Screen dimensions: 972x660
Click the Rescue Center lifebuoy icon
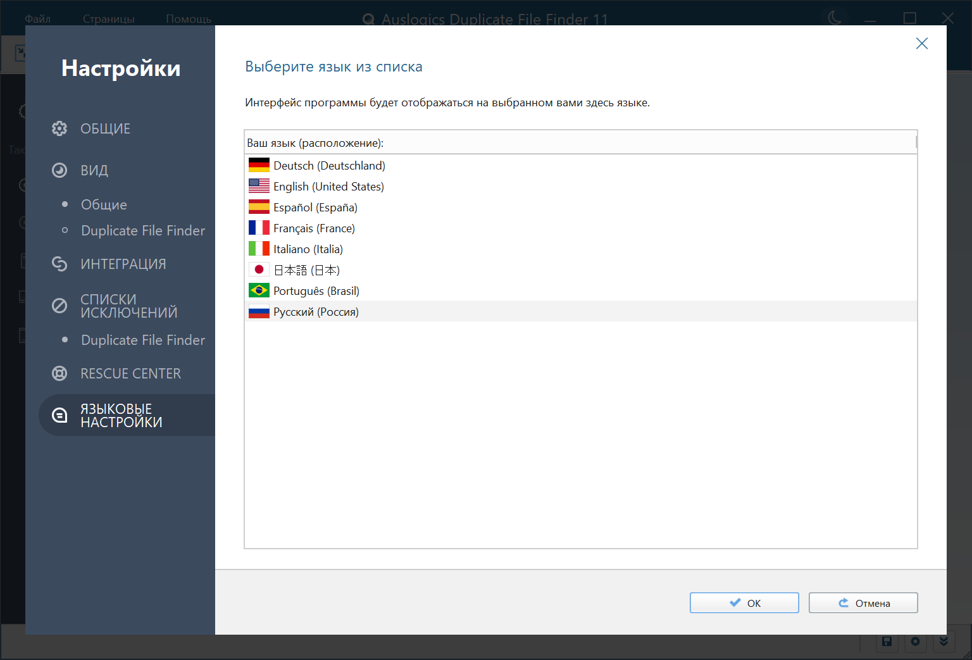pos(59,373)
